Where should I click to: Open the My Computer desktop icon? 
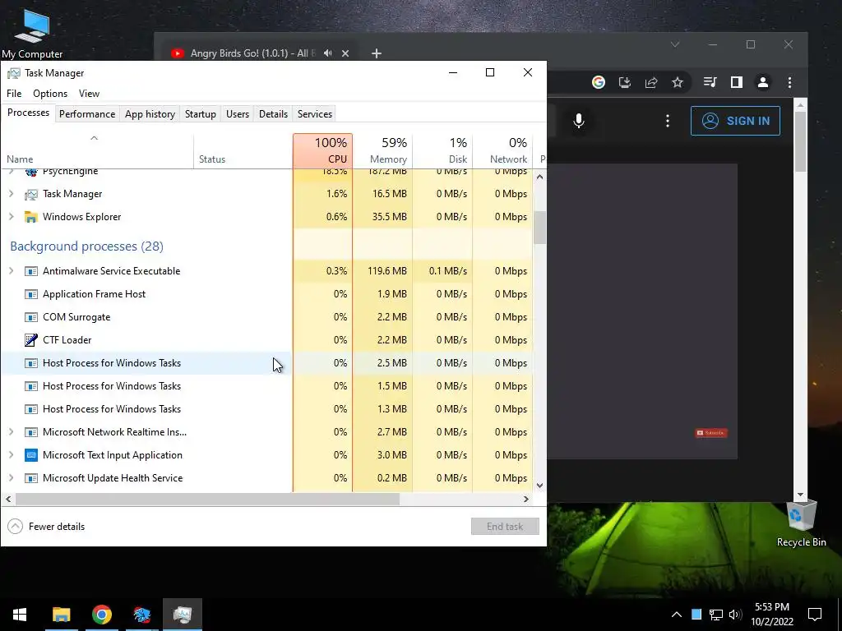click(32, 33)
